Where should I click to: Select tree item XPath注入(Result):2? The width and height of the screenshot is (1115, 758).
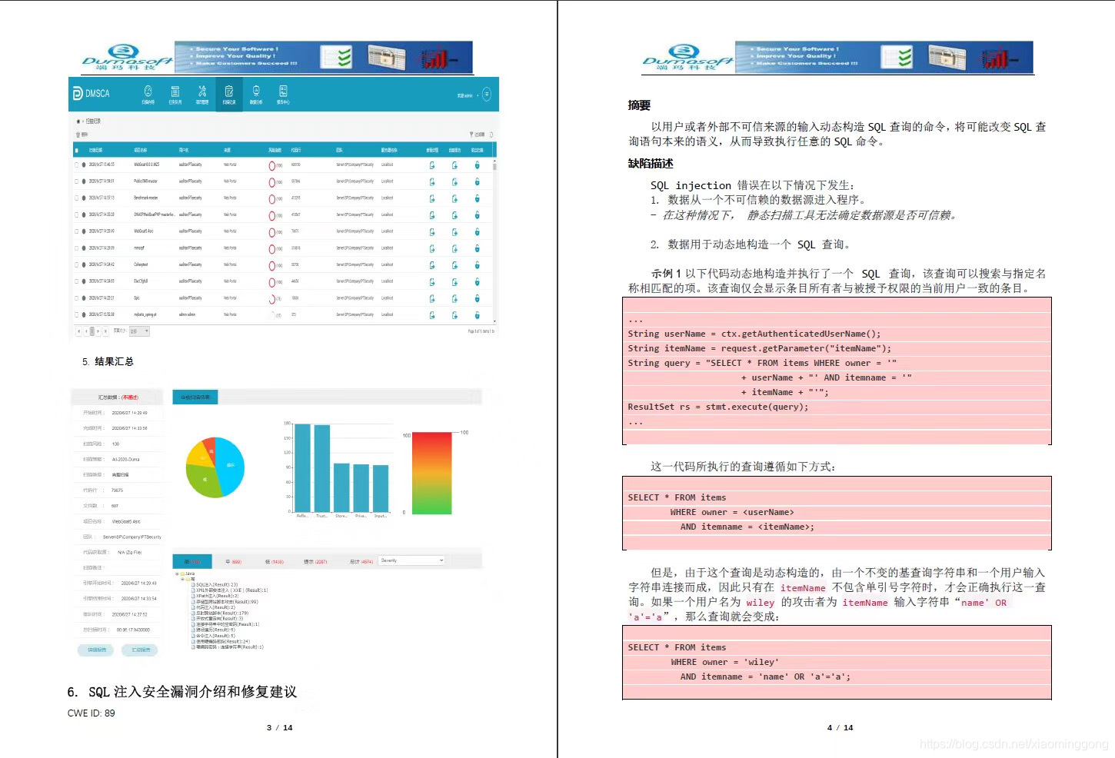point(217,596)
